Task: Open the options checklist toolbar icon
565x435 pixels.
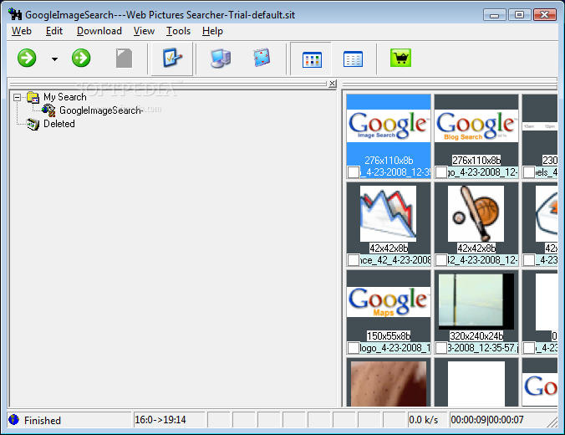Action: (172, 59)
